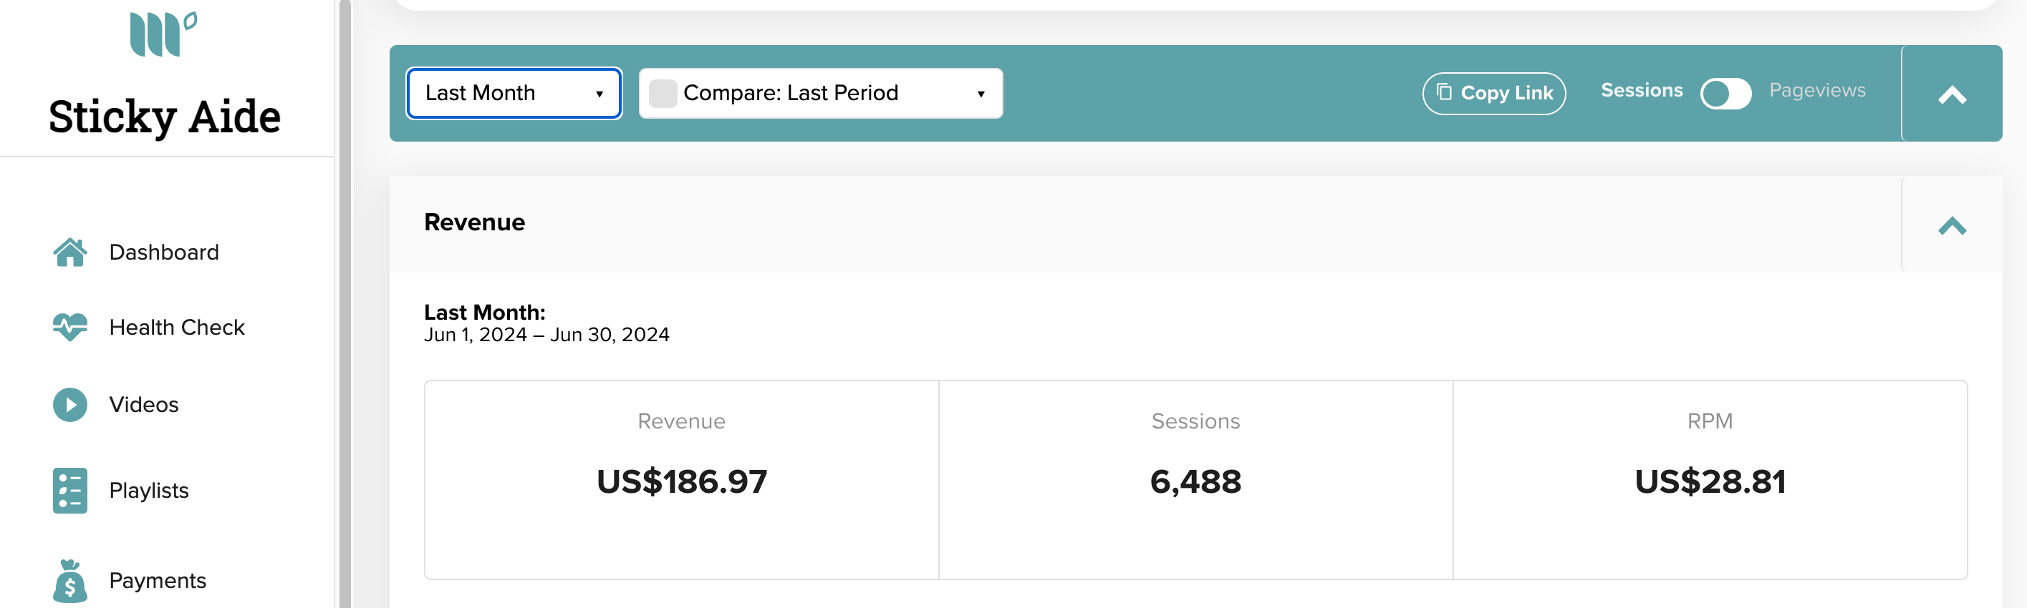Click the sidebar vertical scrollbar
The image size is (2027, 608).
tap(345, 304)
